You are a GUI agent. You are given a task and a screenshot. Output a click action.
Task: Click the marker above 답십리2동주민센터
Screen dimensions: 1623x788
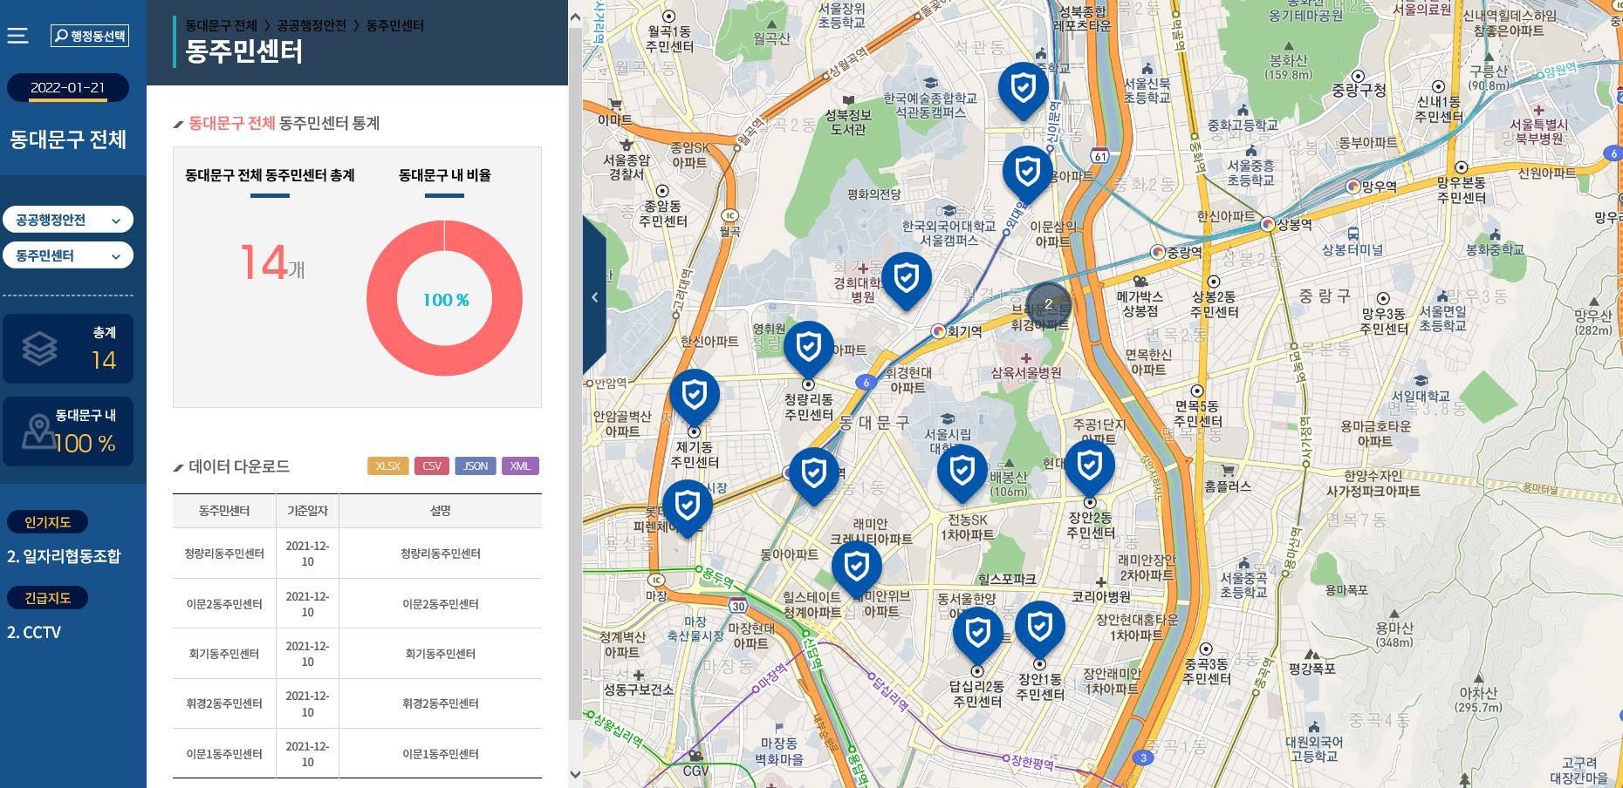(x=977, y=632)
